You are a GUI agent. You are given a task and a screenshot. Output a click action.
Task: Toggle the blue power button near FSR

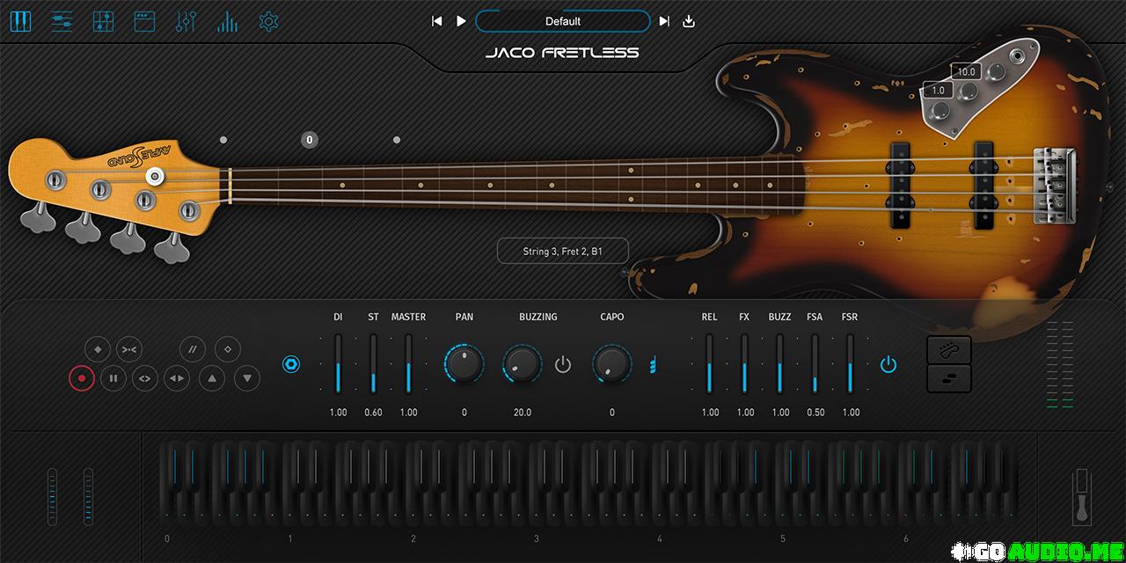coord(888,364)
